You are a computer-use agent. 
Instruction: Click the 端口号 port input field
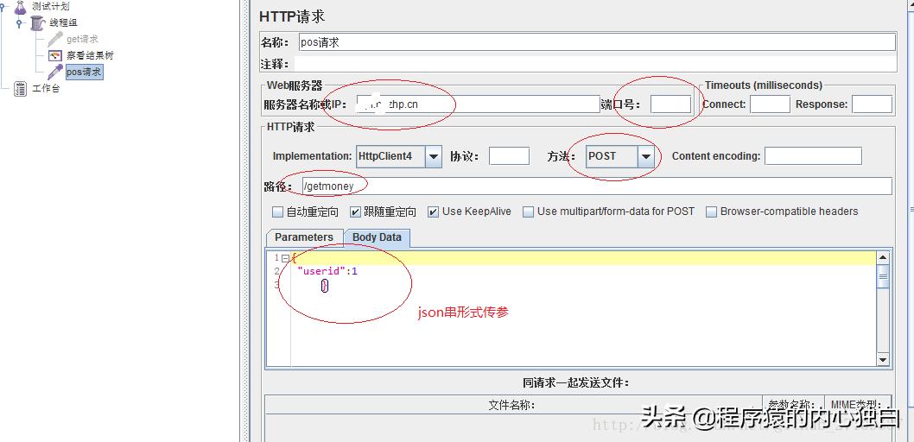671,104
